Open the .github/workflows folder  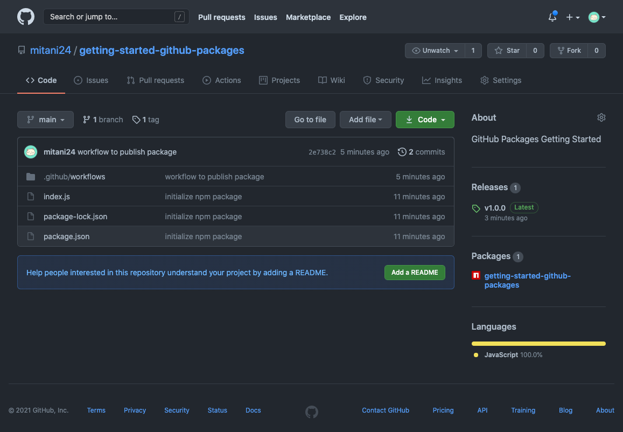click(x=74, y=177)
